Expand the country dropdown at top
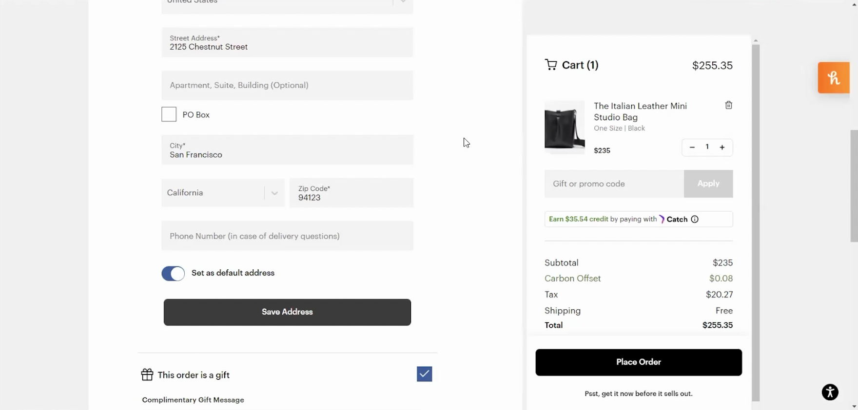This screenshot has height=410, width=858. (x=403, y=2)
